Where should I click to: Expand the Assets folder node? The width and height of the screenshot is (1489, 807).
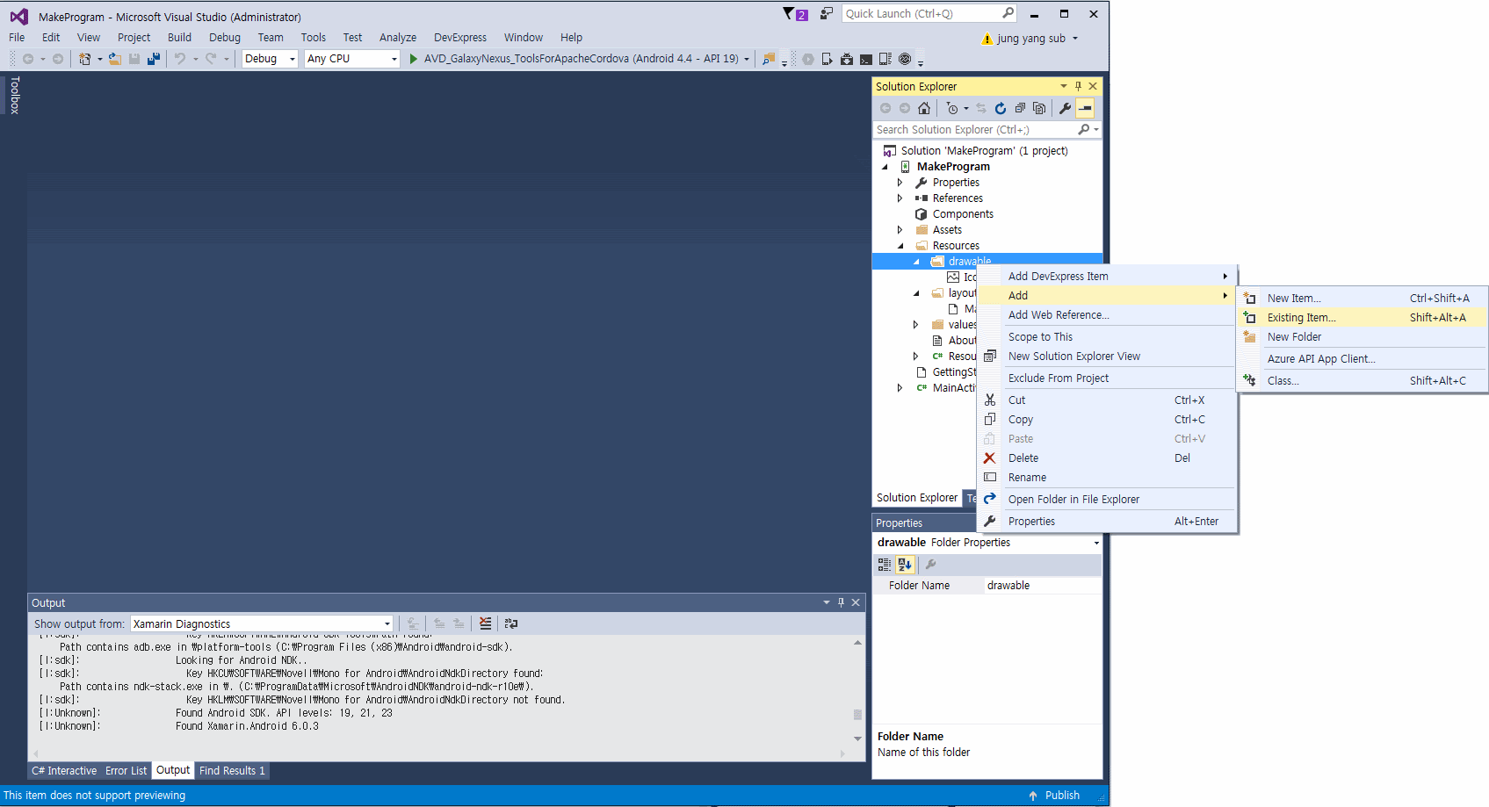click(x=900, y=230)
